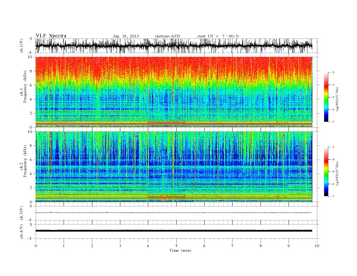The height and width of the screenshot is (276, 357).
Task: Select the "start UT = 7:40:0" header text
Action: (218, 36)
